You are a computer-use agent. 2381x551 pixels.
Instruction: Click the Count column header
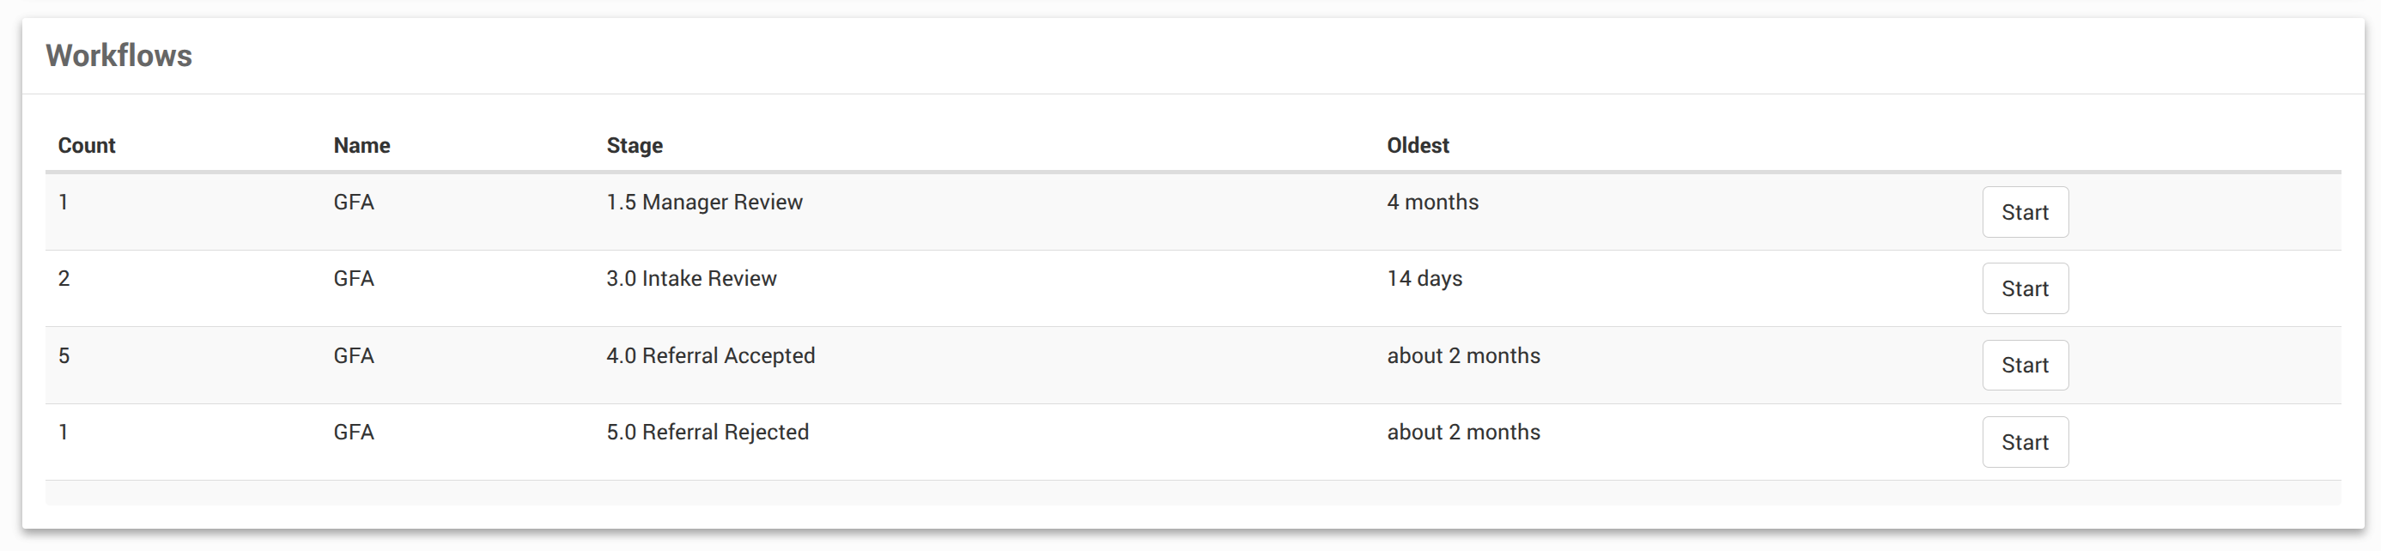pos(86,146)
